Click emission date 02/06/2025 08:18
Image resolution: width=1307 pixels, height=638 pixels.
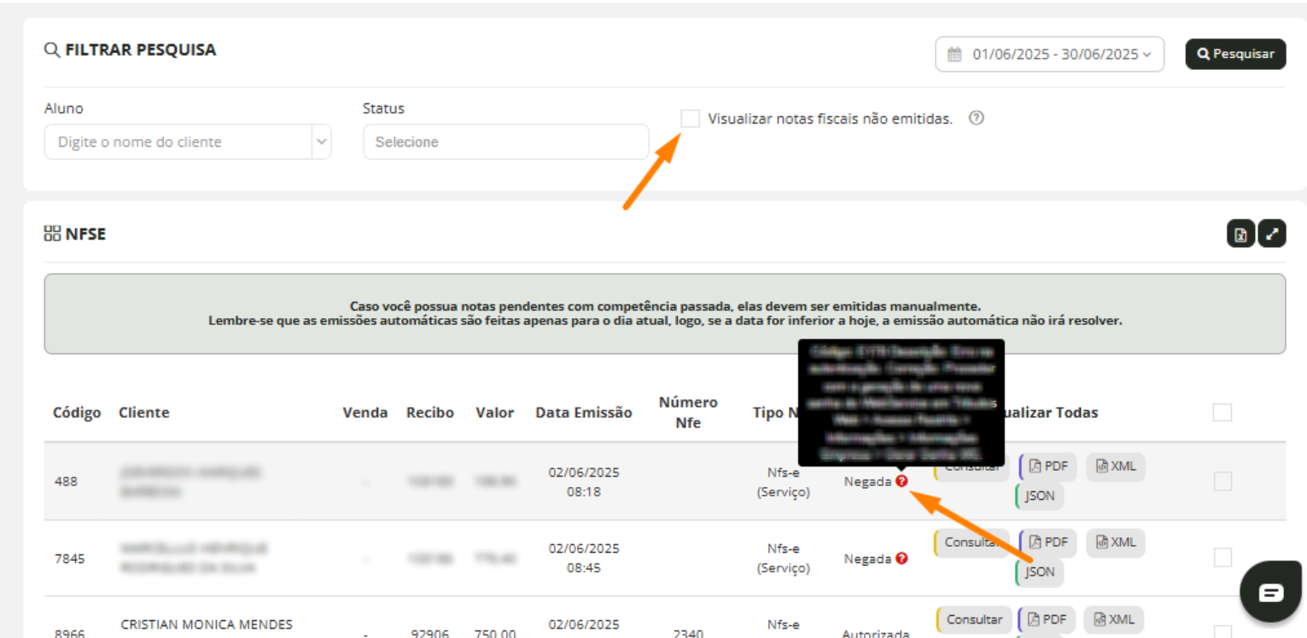click(x=584, y=481)
